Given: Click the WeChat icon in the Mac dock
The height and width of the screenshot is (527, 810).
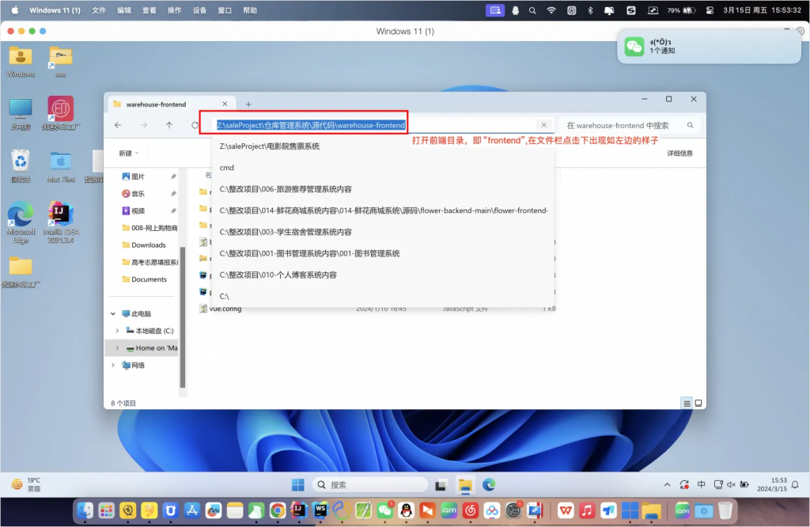Looking at the screenshot, I should coord(387,510).
